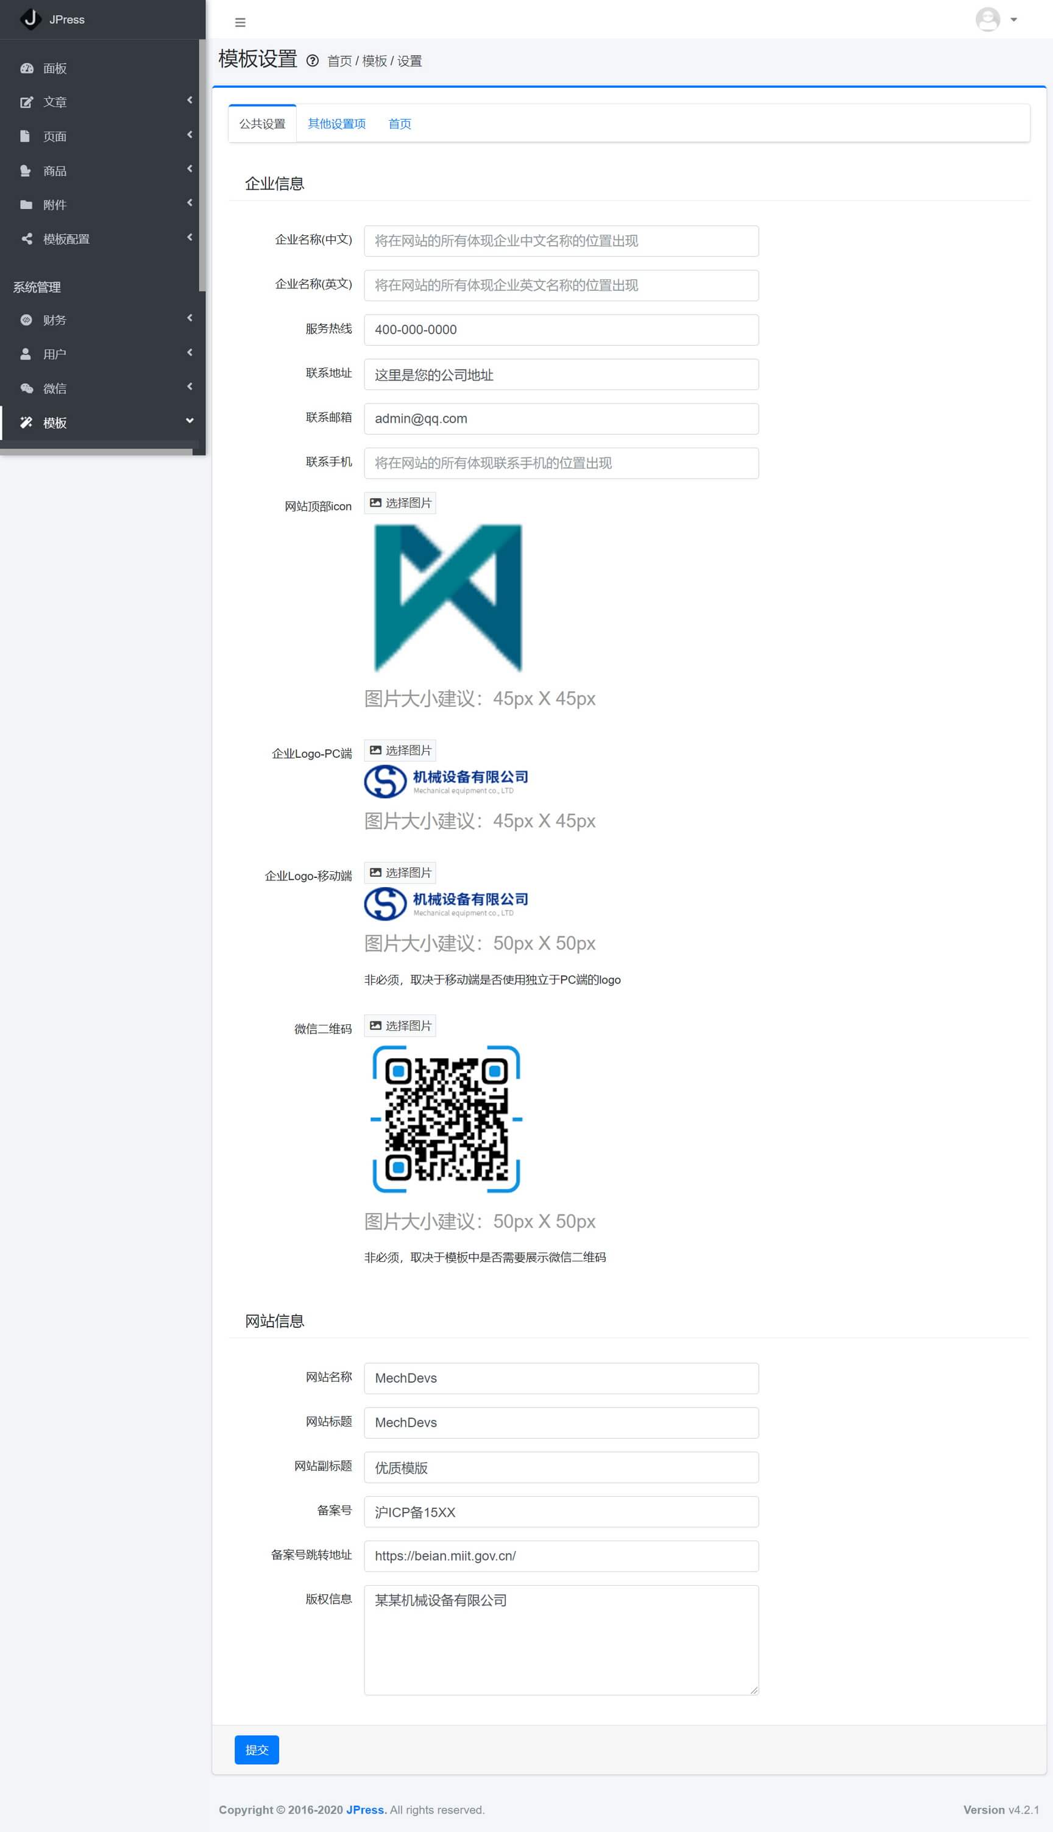This screenshot has height=1832, width=1053.
Task: Click the JPress logo icon
Action: pyautogui.click(x=31, y=19)
